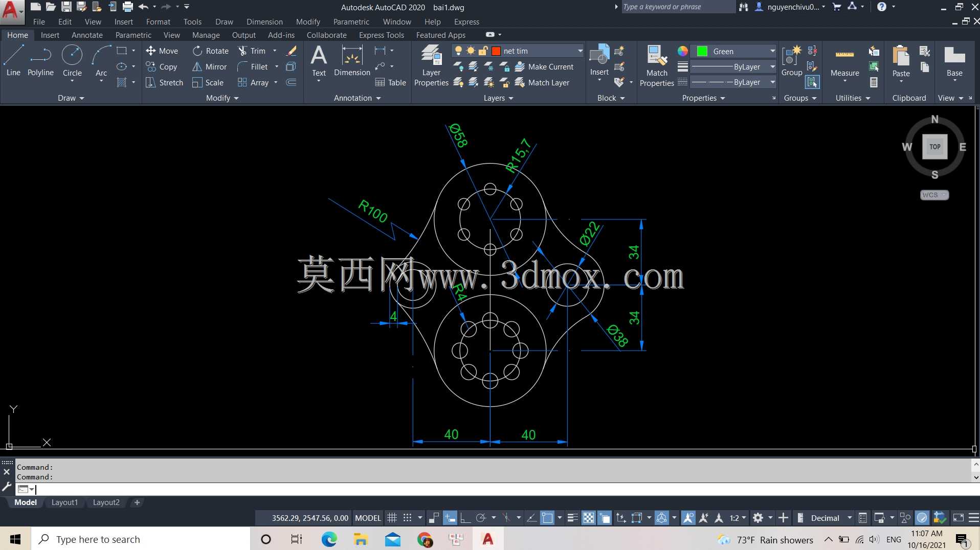
Task: Open Layer Properties manager
Action: tap(431, 65)
